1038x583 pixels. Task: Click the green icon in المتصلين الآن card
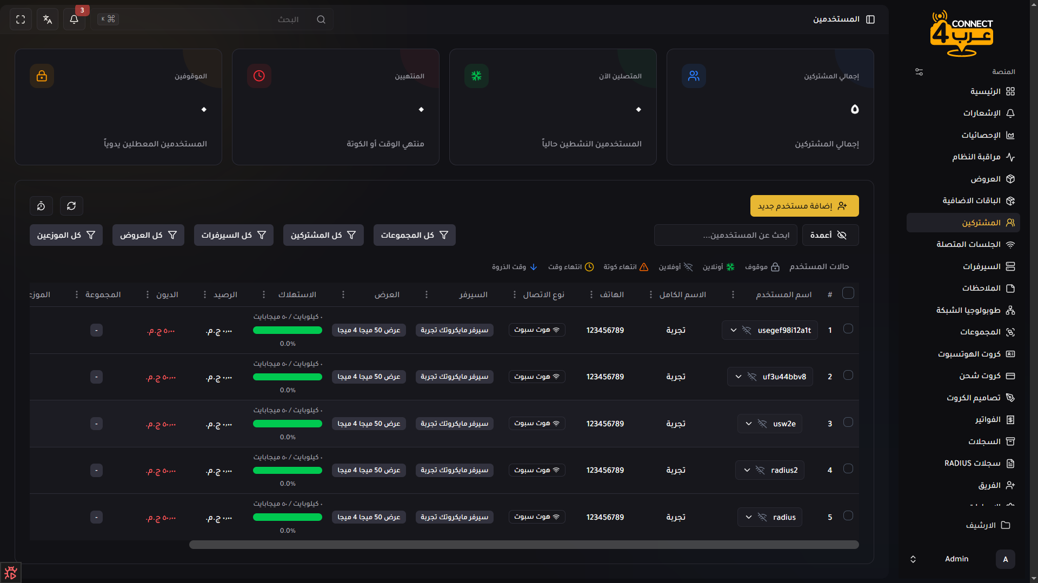pos(476,76)
